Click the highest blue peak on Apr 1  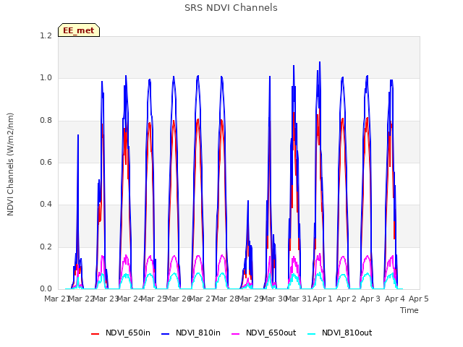(x=320, y=62)
